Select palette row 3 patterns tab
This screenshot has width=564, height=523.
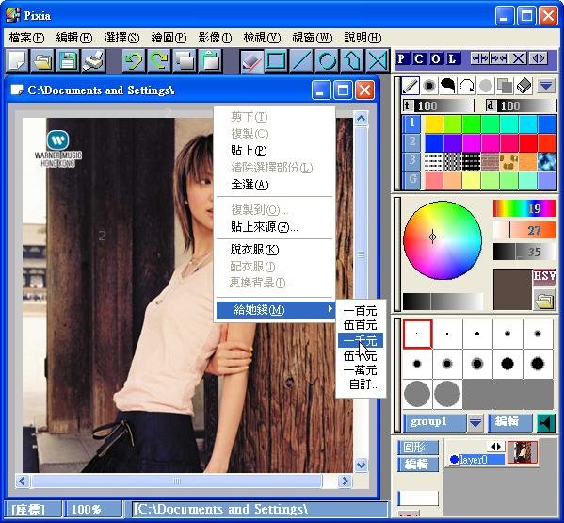point(412,160)
